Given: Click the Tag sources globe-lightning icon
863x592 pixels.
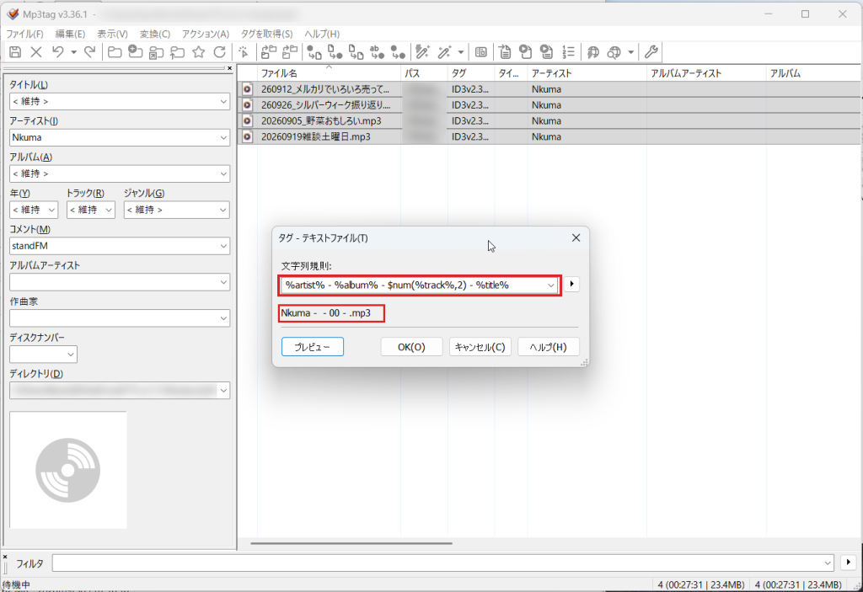Looking at the screenshot, I should [593, 52].
